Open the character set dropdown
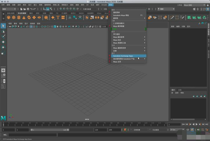210x141 pixels. click(x=138, y=130)
